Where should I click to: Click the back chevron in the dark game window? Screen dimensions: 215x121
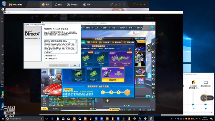tap(32, 17)
